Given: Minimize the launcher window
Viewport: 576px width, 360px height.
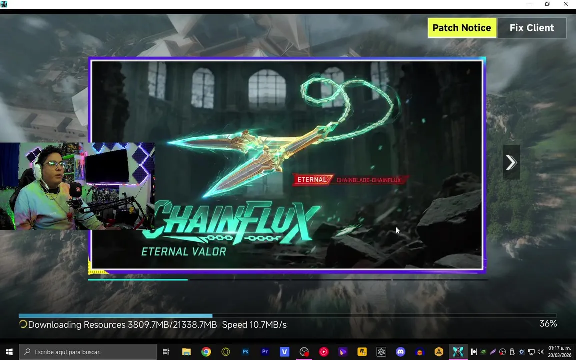Looking at the screenshot, I should click(529, 4).
